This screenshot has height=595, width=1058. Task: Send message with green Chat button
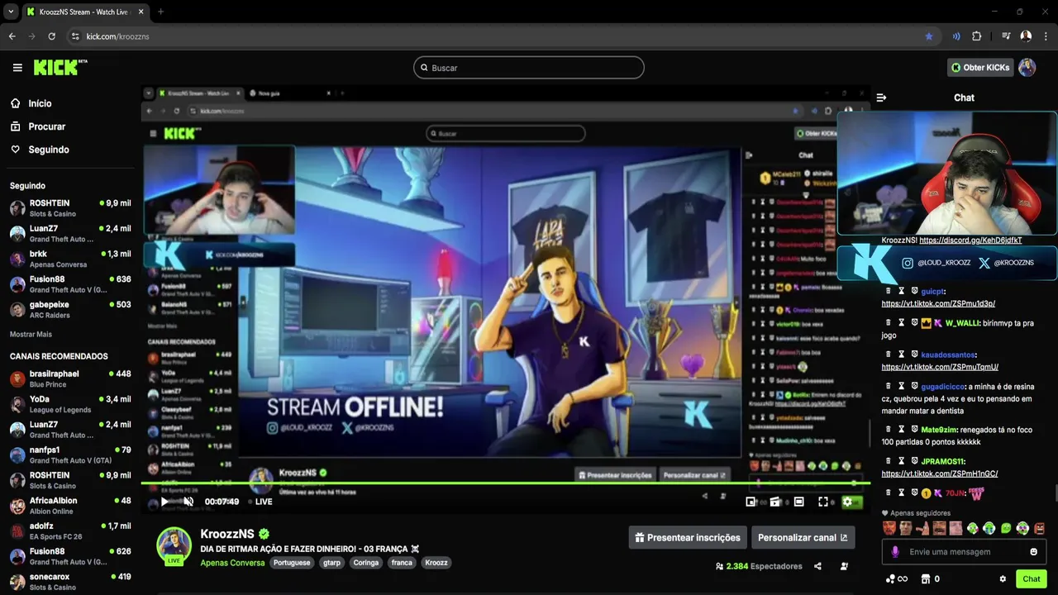tap(1032, 579)
